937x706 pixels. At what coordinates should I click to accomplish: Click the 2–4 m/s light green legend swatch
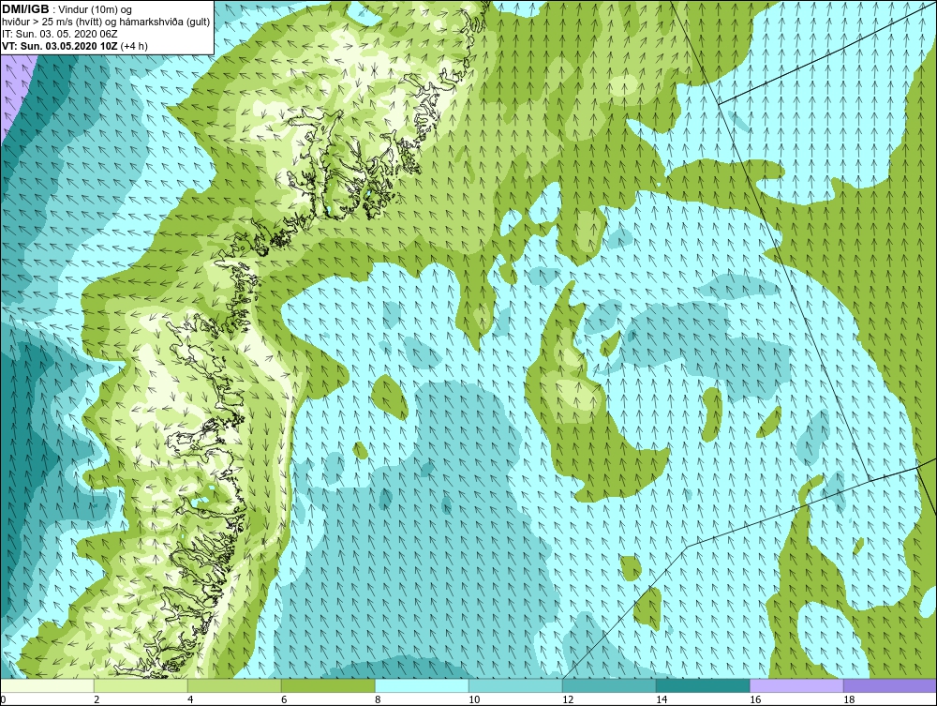pos(141,685)
